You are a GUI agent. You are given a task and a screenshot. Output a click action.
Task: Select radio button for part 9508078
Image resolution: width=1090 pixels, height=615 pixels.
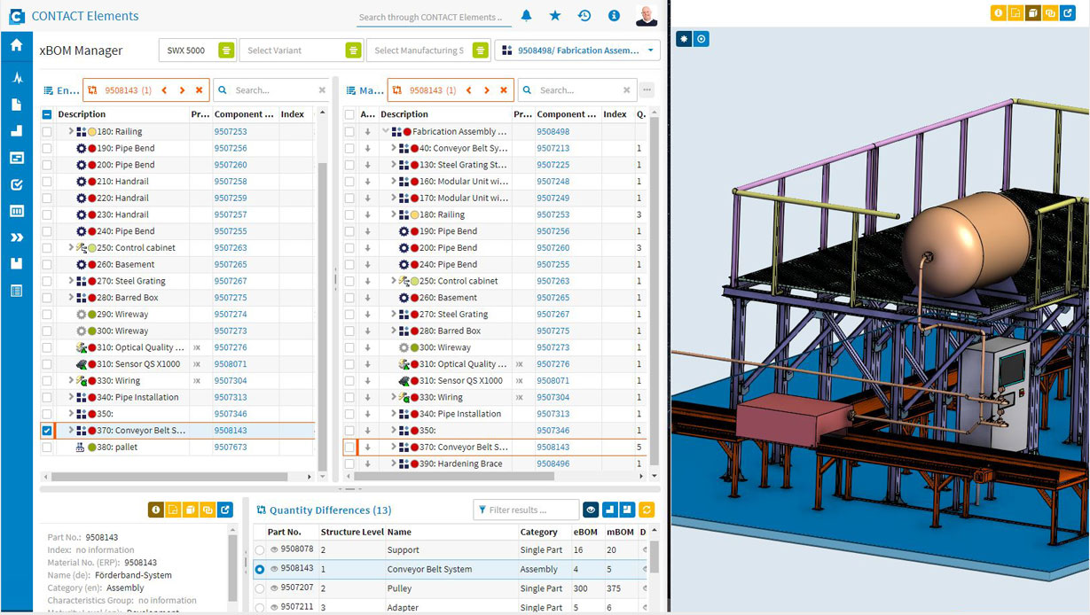(260, 550)
